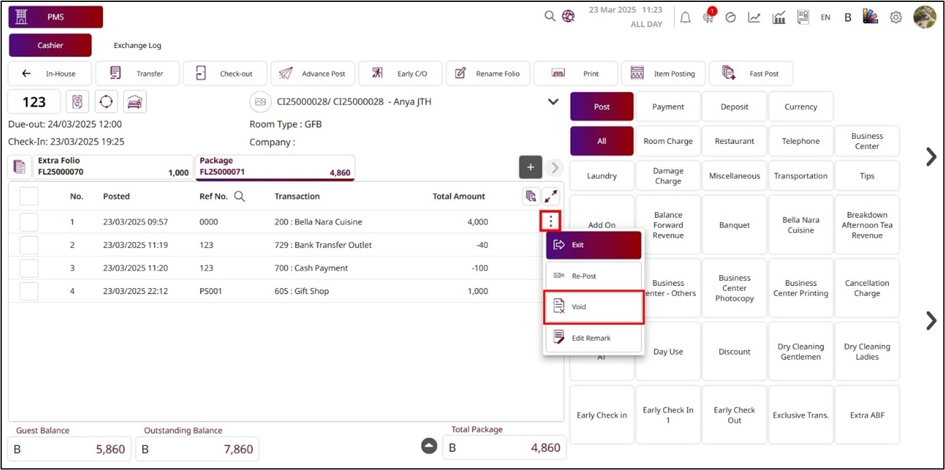Open the color theme palette icon
This screenshot has width=945, height=470.
(x=871, y=17)
